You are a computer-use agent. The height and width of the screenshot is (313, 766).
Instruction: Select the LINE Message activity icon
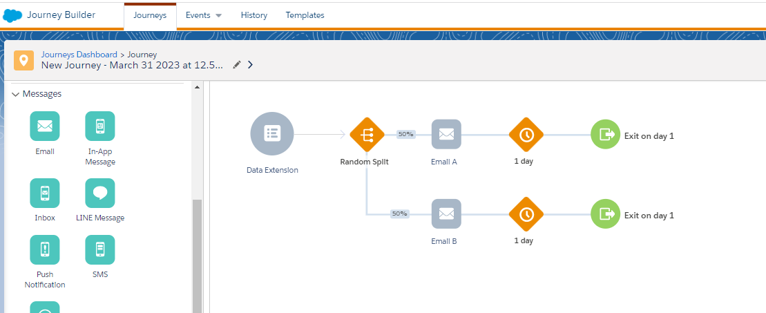pos(100,193)
